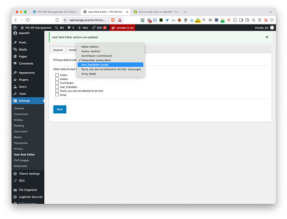Click the search magnifier in admin bar
This screenshot has width=287, height=219.
57,28
